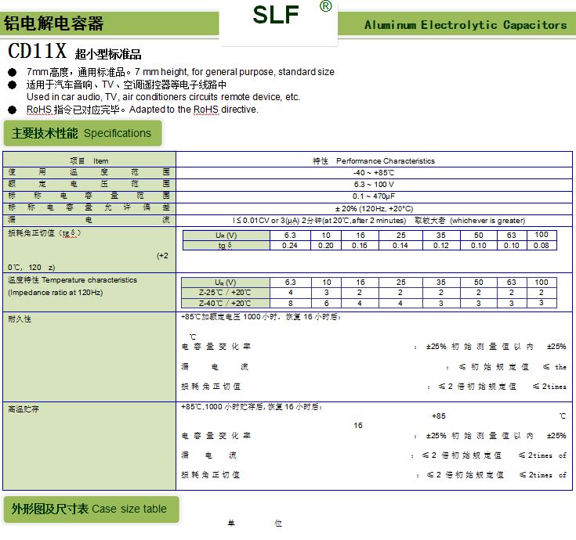Select the "Z-25℃ / +20℃" row label
Image resolution: width=576 pixels, height=540 pixels.
[225, 293]
